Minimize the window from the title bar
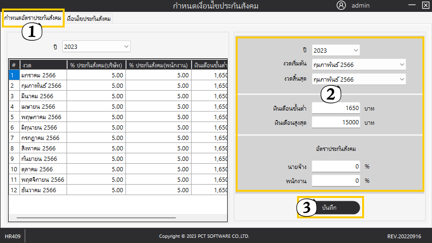Viewport: 432px width, 243px height. (411, 5)
